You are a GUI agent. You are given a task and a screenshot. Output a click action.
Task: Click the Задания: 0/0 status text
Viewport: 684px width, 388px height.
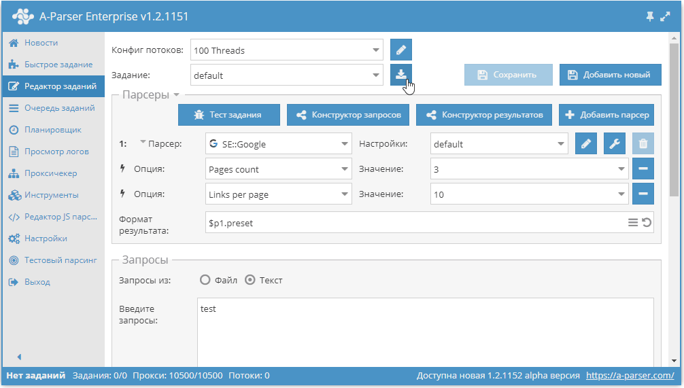point(100,375)
